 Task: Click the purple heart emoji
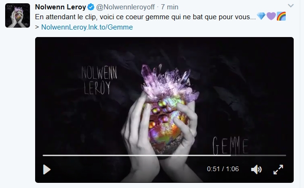pyautogui.click(x=271, y=16)
